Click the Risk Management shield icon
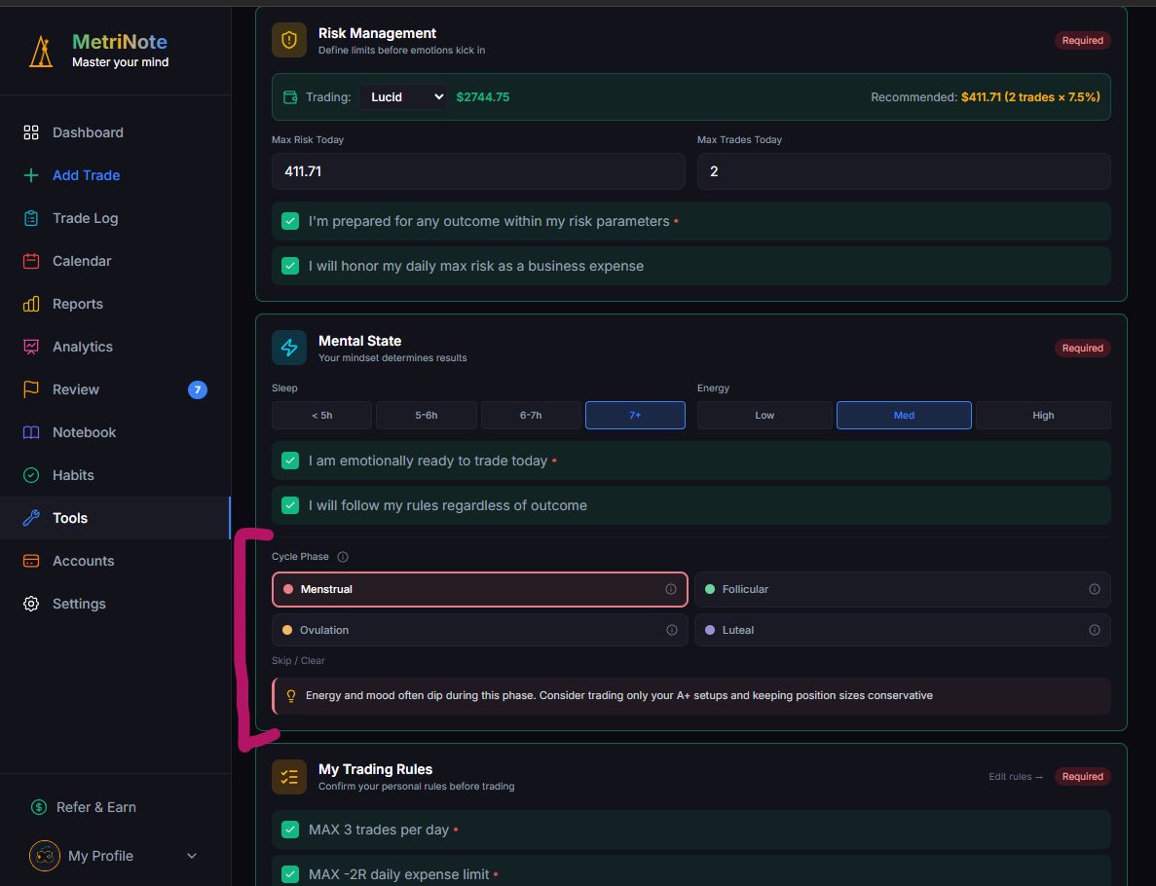The height and width of the screenshot is (886, 1156). coord(289,40)
